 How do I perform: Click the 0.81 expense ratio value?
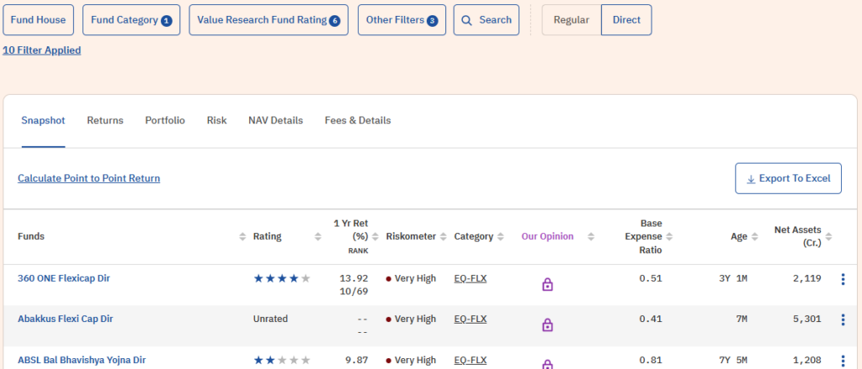[651, 361]
